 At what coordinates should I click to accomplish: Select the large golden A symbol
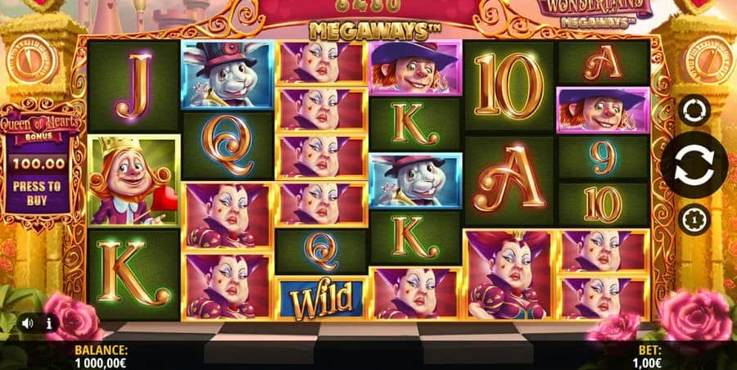[x=509, y=179]
